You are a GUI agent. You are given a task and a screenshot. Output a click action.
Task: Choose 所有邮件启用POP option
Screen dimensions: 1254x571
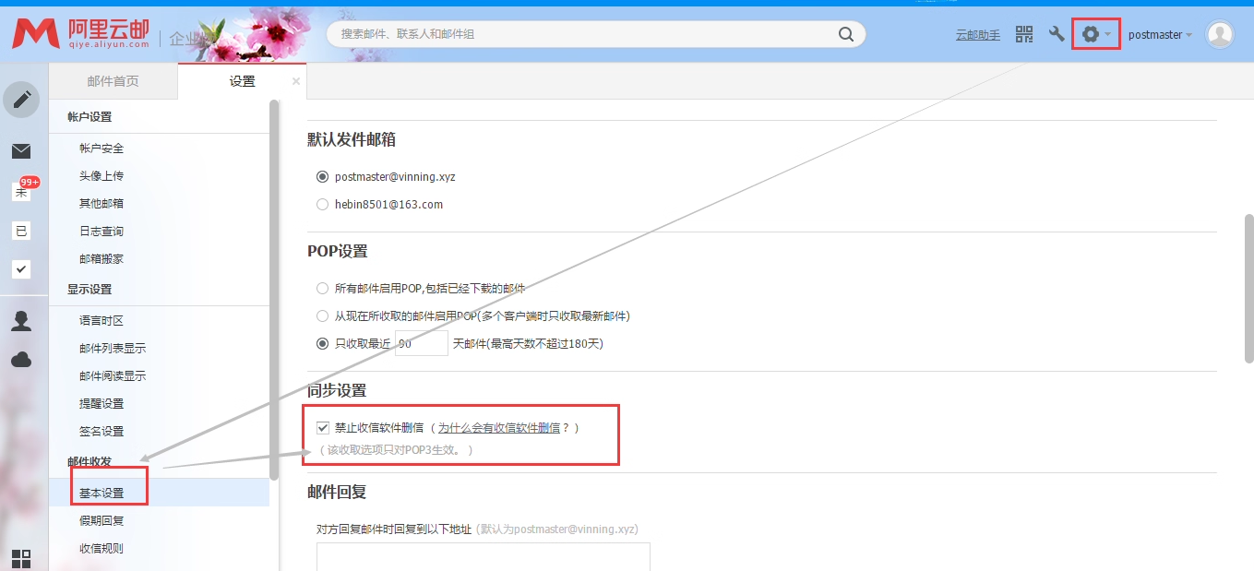pyautogui.click(x=321, y=288)
